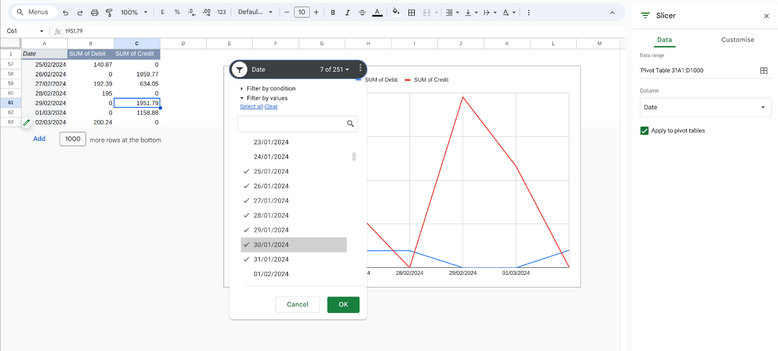778x351 pixels.
Task: Toggle bold formatting
Action: [333, 13]
